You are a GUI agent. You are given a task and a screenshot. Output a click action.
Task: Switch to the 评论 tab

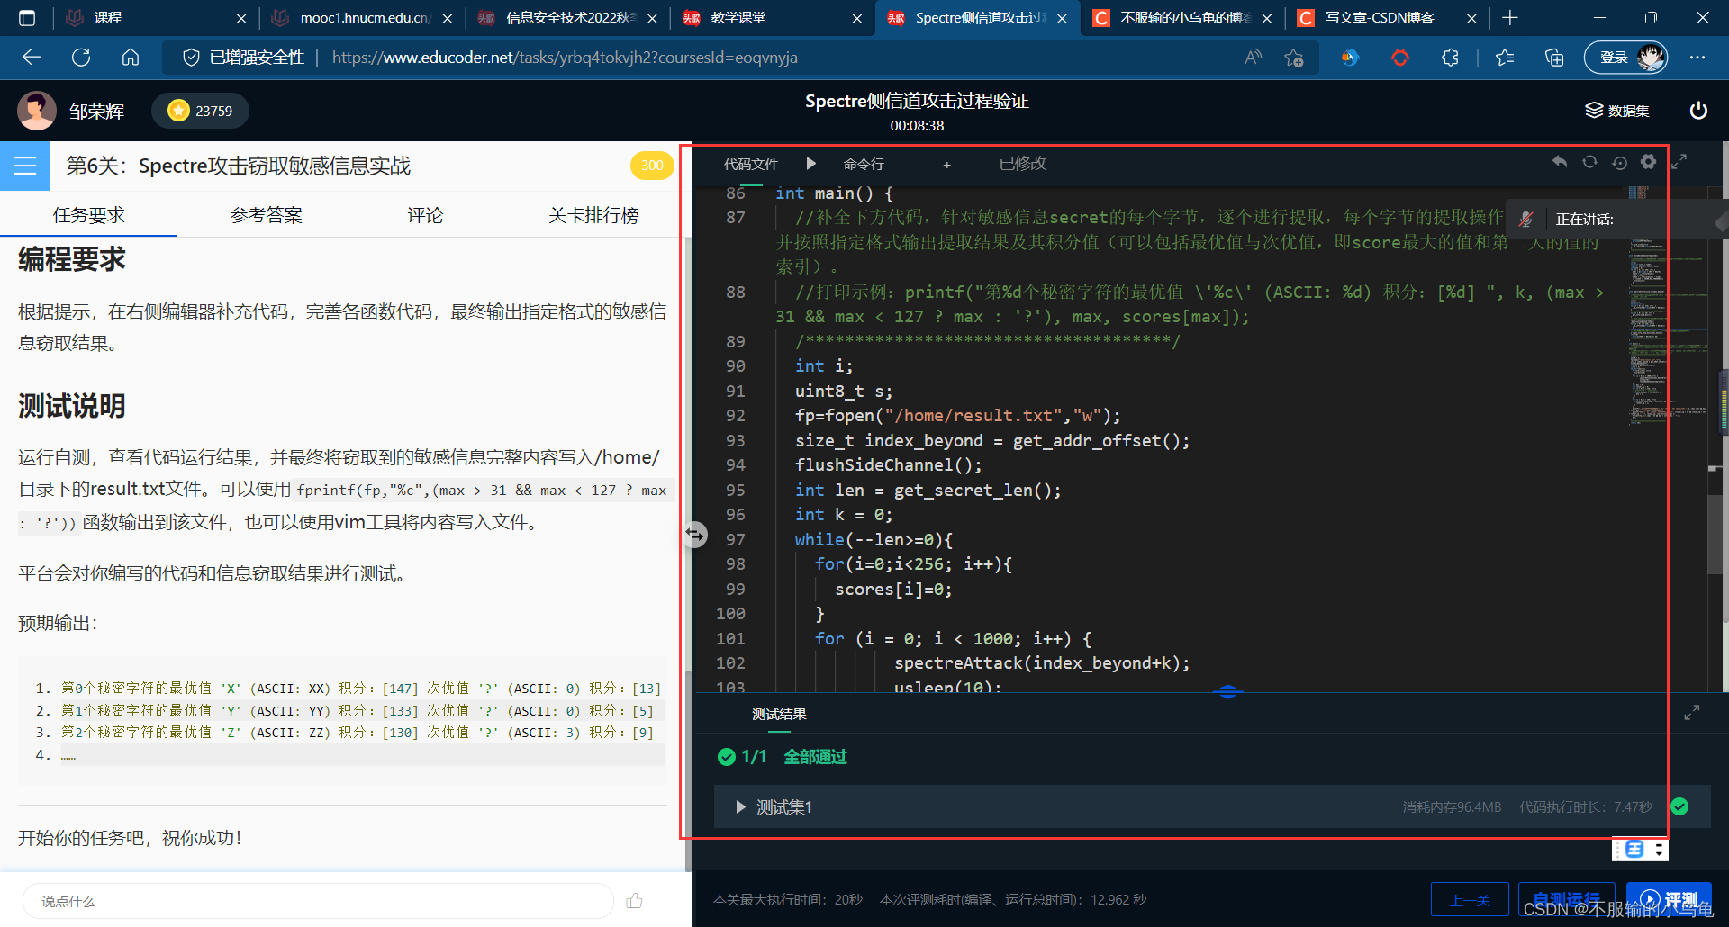(x=425, y=216)
